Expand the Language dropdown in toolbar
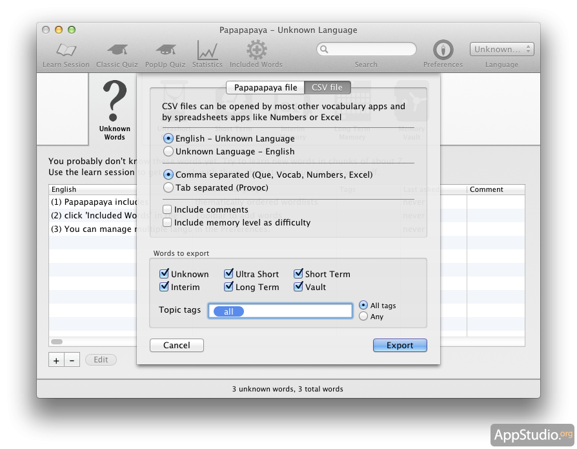 tap(502, 49)
